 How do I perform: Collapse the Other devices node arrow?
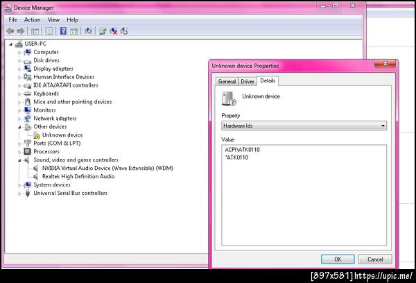click(19, 128)
